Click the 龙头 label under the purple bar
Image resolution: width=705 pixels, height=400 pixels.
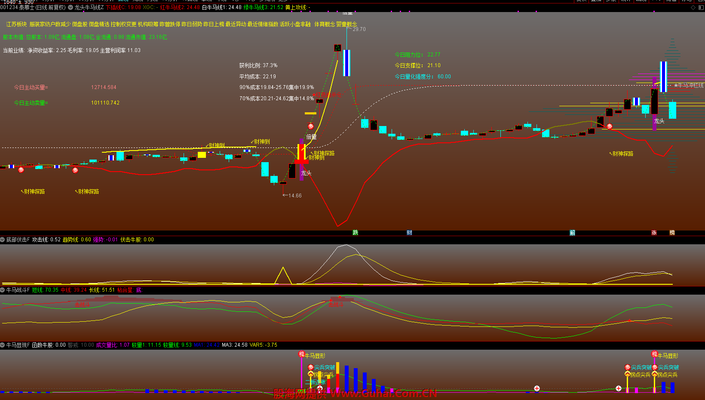point(306,173)
